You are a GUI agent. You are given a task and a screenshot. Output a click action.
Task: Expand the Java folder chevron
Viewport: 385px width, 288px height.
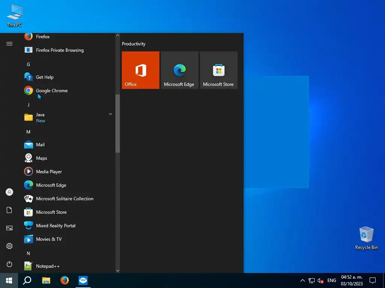111,114
